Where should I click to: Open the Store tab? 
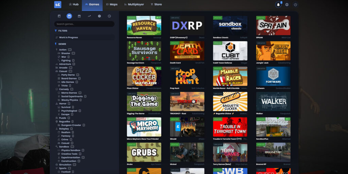click(x=156, y=5)
